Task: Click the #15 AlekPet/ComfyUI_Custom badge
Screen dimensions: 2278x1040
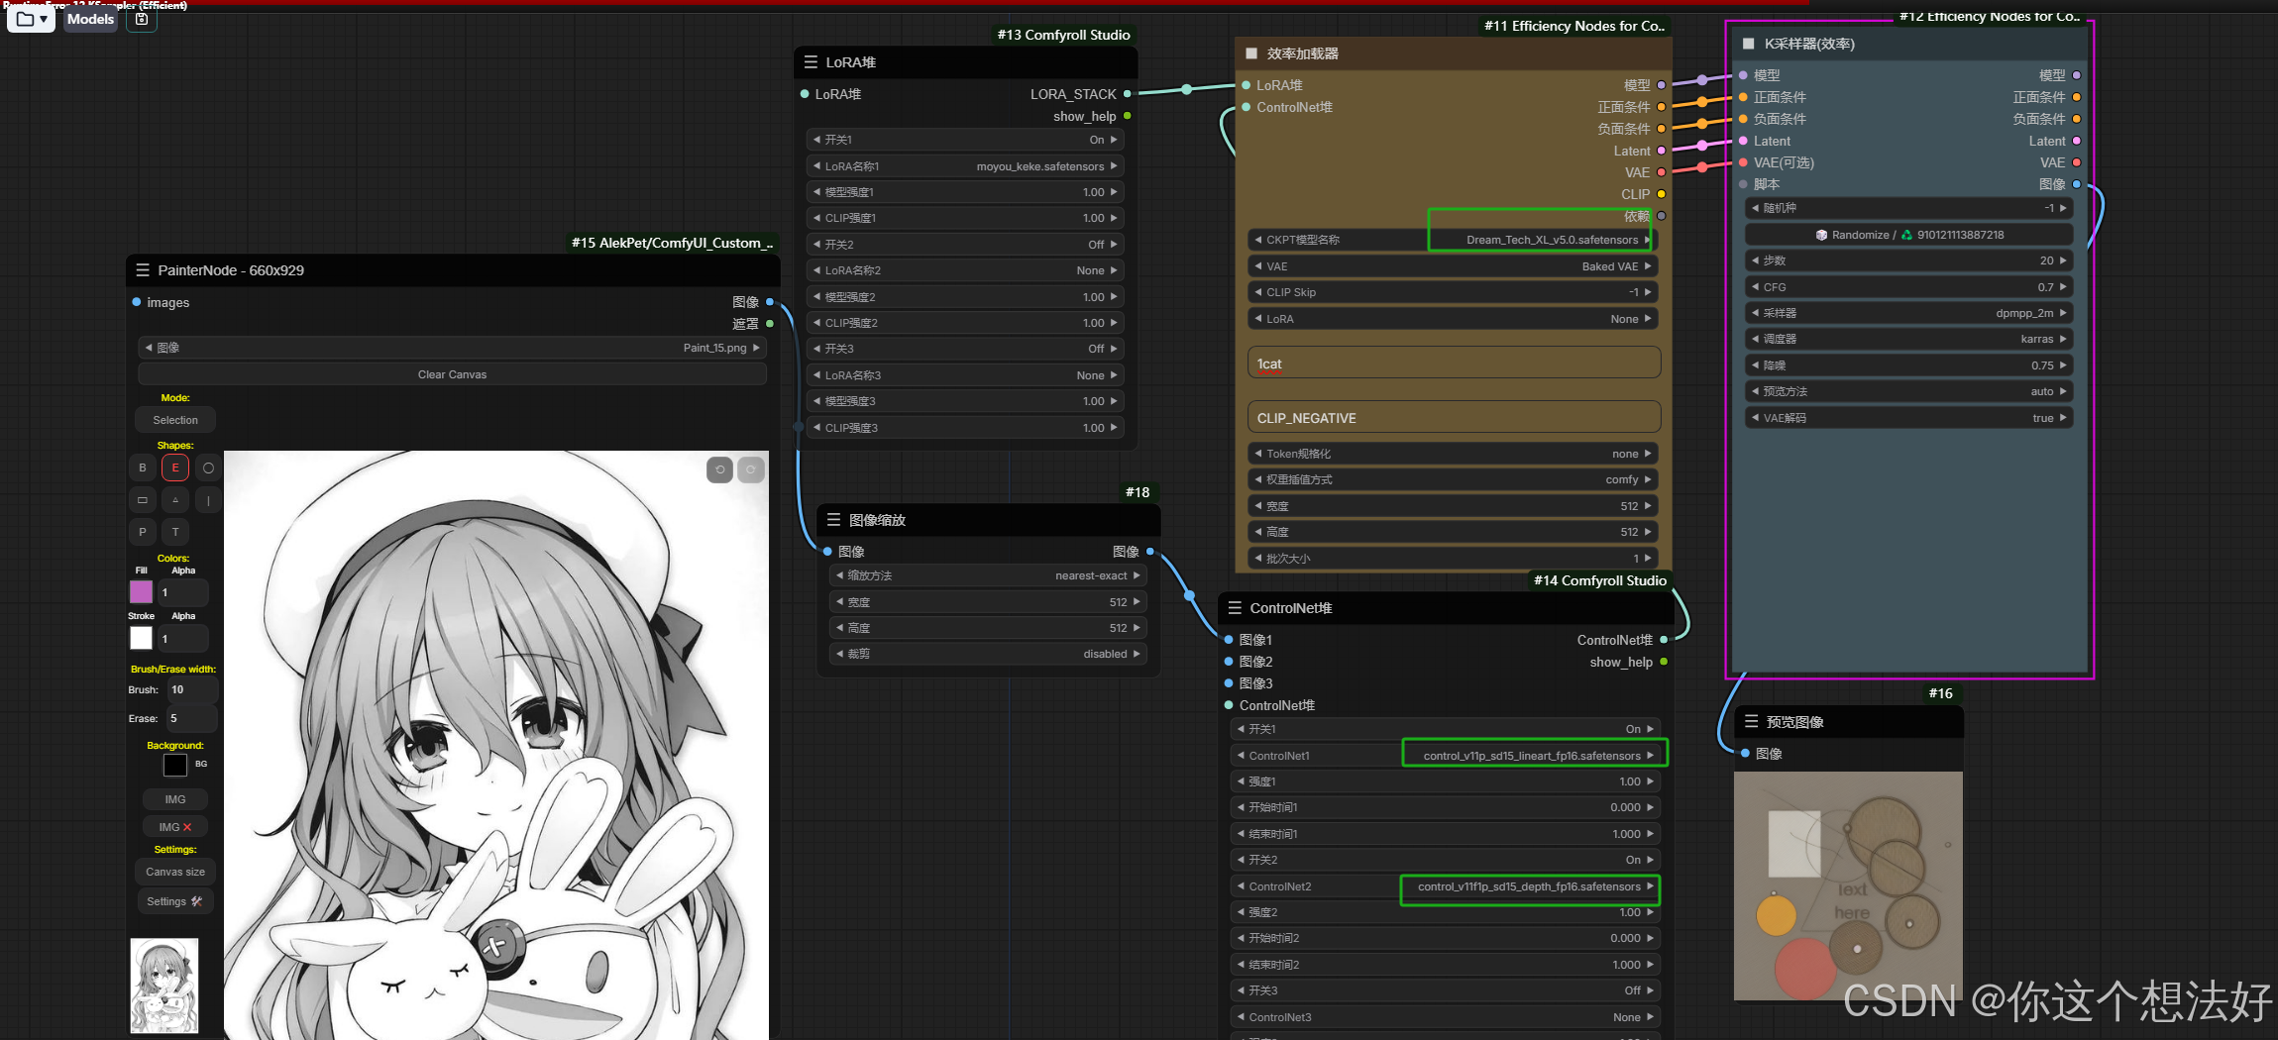Action: pyautogui.click(x=673, y=243)
